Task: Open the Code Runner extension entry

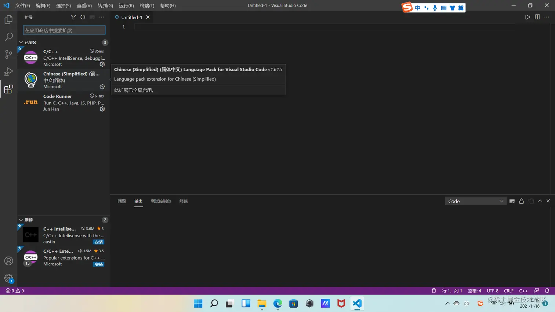Action: pos(64,102)
